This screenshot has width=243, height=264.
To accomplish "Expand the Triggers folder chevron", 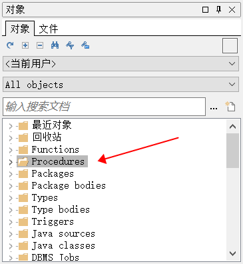I will click(11, 222).
